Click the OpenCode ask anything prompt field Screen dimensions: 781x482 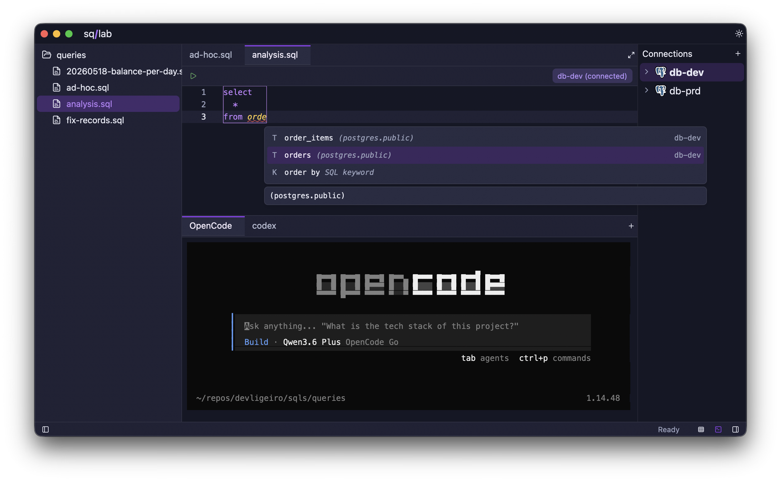pyautogui.click(x=413, y=326)
